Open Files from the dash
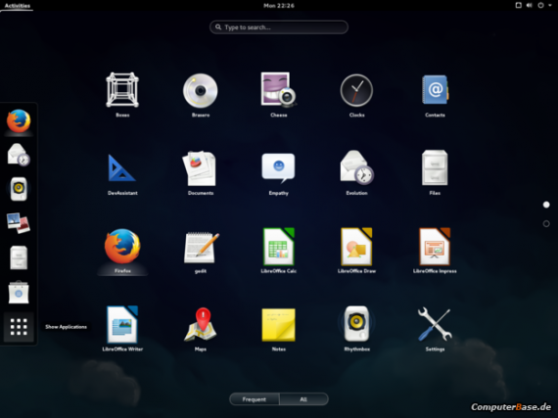Viewport: 558px width, 418px height. click(x=19, y=257)
